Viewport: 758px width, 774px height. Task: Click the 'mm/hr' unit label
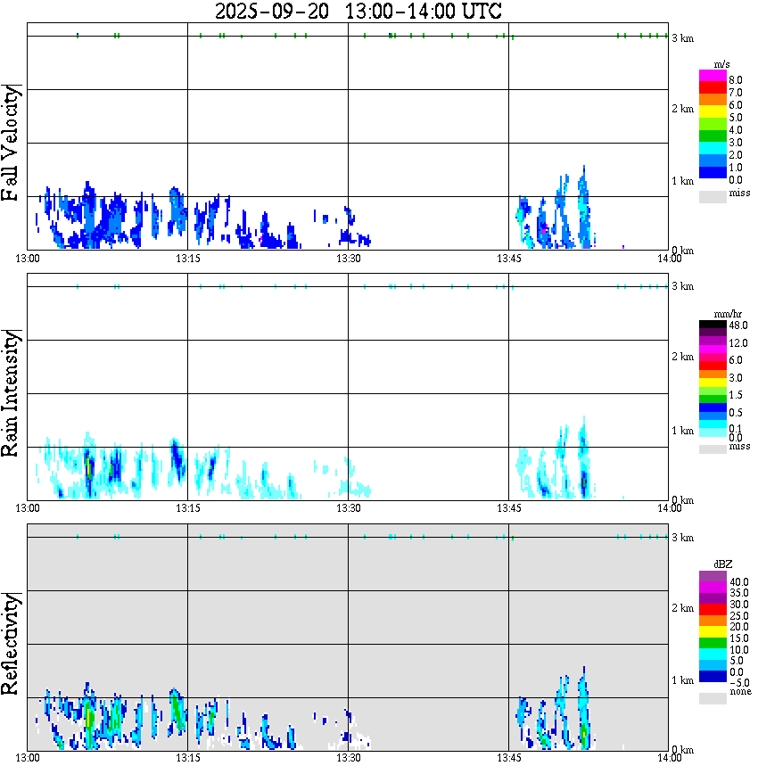click(x=728, y=314)
